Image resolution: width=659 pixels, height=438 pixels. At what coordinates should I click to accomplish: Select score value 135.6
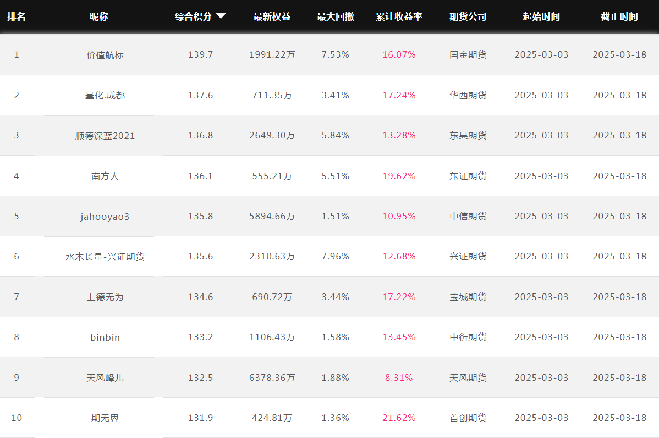(x=200, y=256)
